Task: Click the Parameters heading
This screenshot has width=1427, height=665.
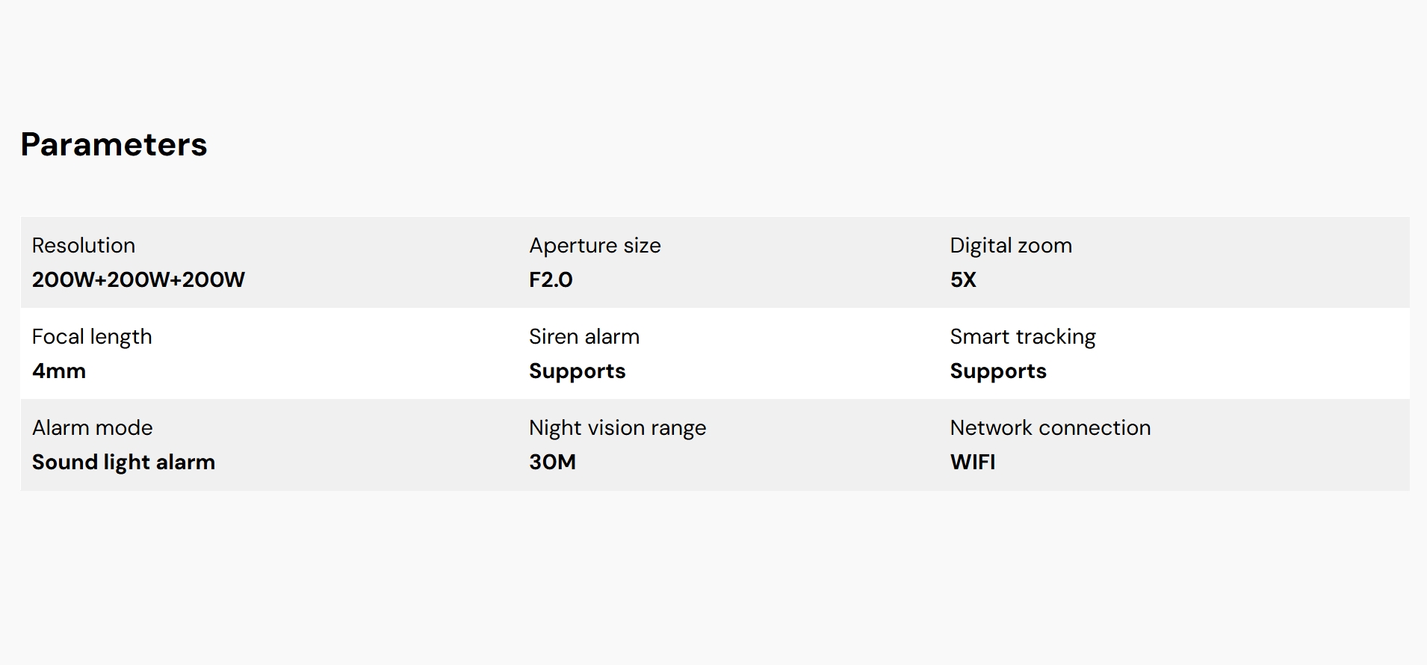Action: point(114,144)
